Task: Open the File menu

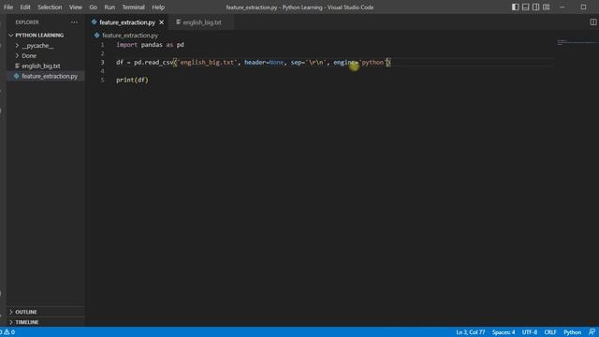Action: [8, 7]
